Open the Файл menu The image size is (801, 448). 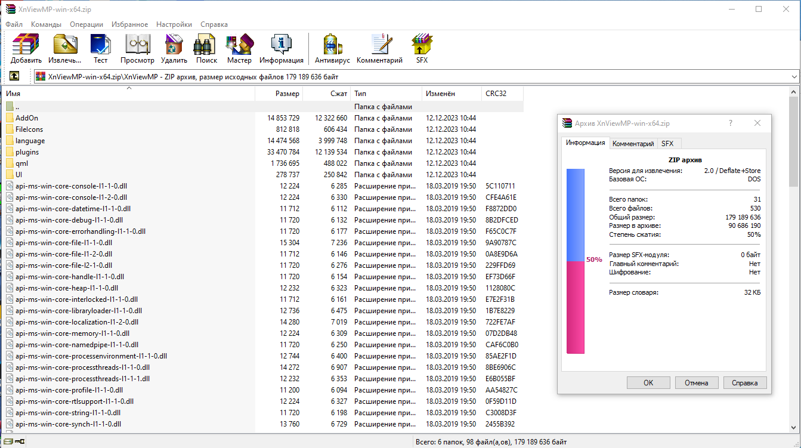(14, 24)
